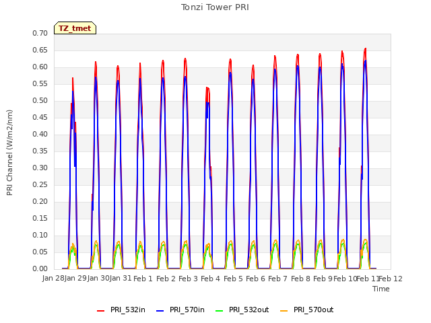Select the PRI_532in legend label
The image size is (431, 323).
(x=128, y=310)
